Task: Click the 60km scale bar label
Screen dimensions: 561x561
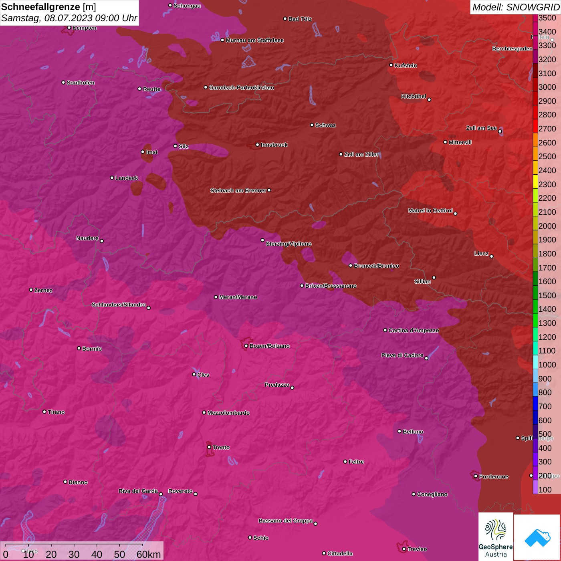Action: coord(149,554)
